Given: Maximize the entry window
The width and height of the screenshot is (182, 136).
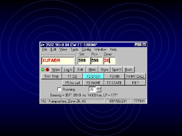Looking at the screenshot, I should (x=140, y=45).
